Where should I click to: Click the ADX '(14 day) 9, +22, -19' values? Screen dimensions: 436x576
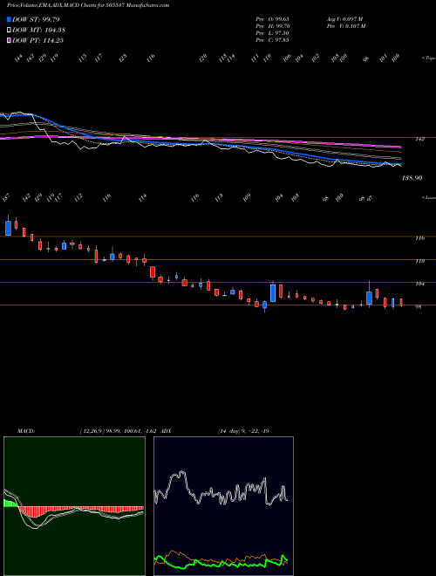click(x=243, y=431)
